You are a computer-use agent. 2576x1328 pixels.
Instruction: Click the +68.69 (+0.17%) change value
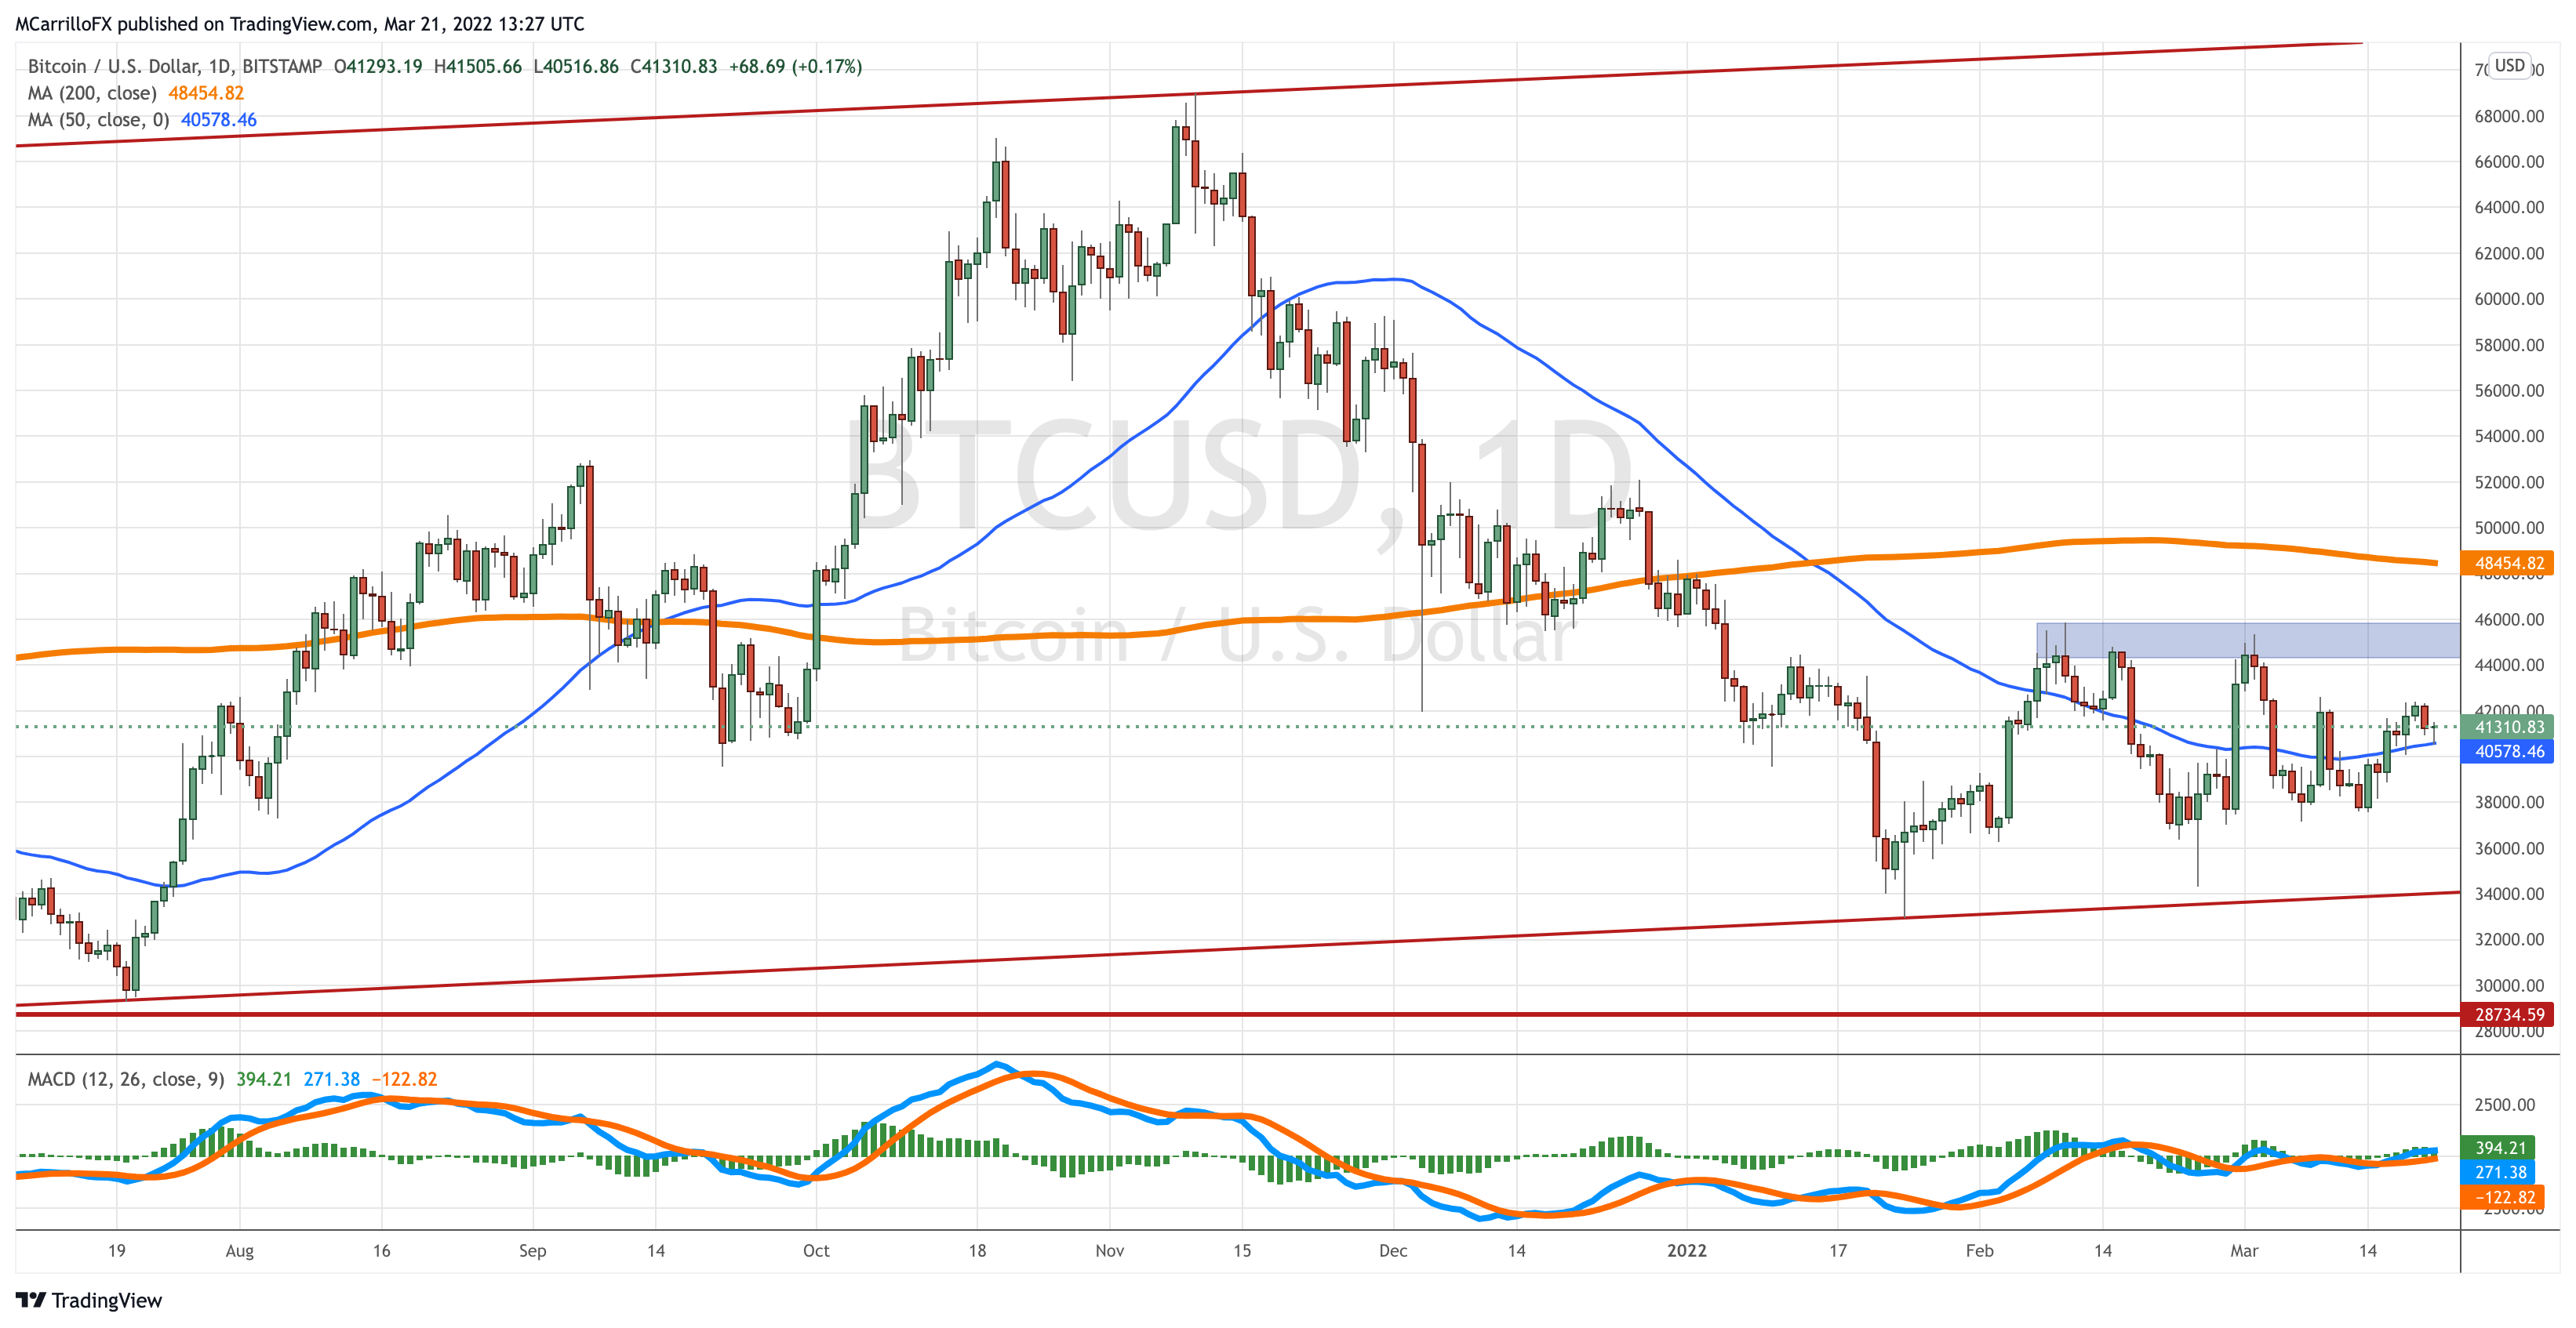[x=795, y=66]
